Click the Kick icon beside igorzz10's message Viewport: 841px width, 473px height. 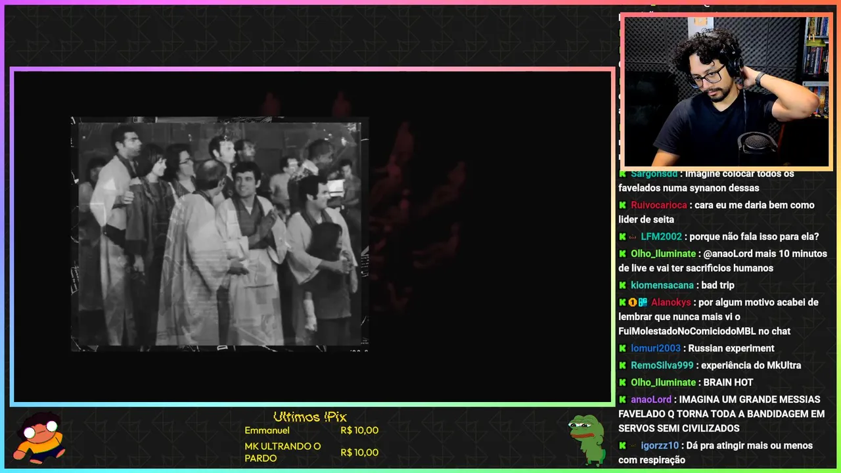622,445
